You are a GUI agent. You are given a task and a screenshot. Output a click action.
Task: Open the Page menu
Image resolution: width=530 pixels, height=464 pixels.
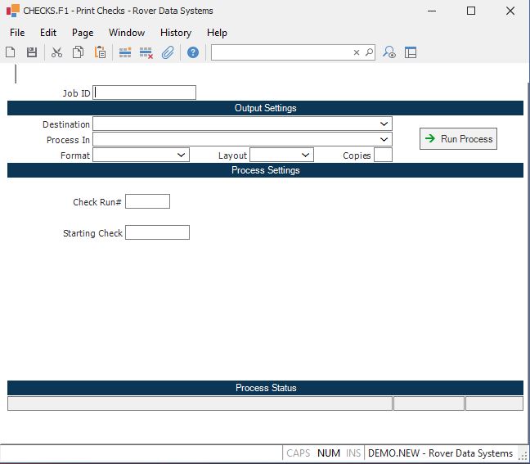(x=83, y=33)
